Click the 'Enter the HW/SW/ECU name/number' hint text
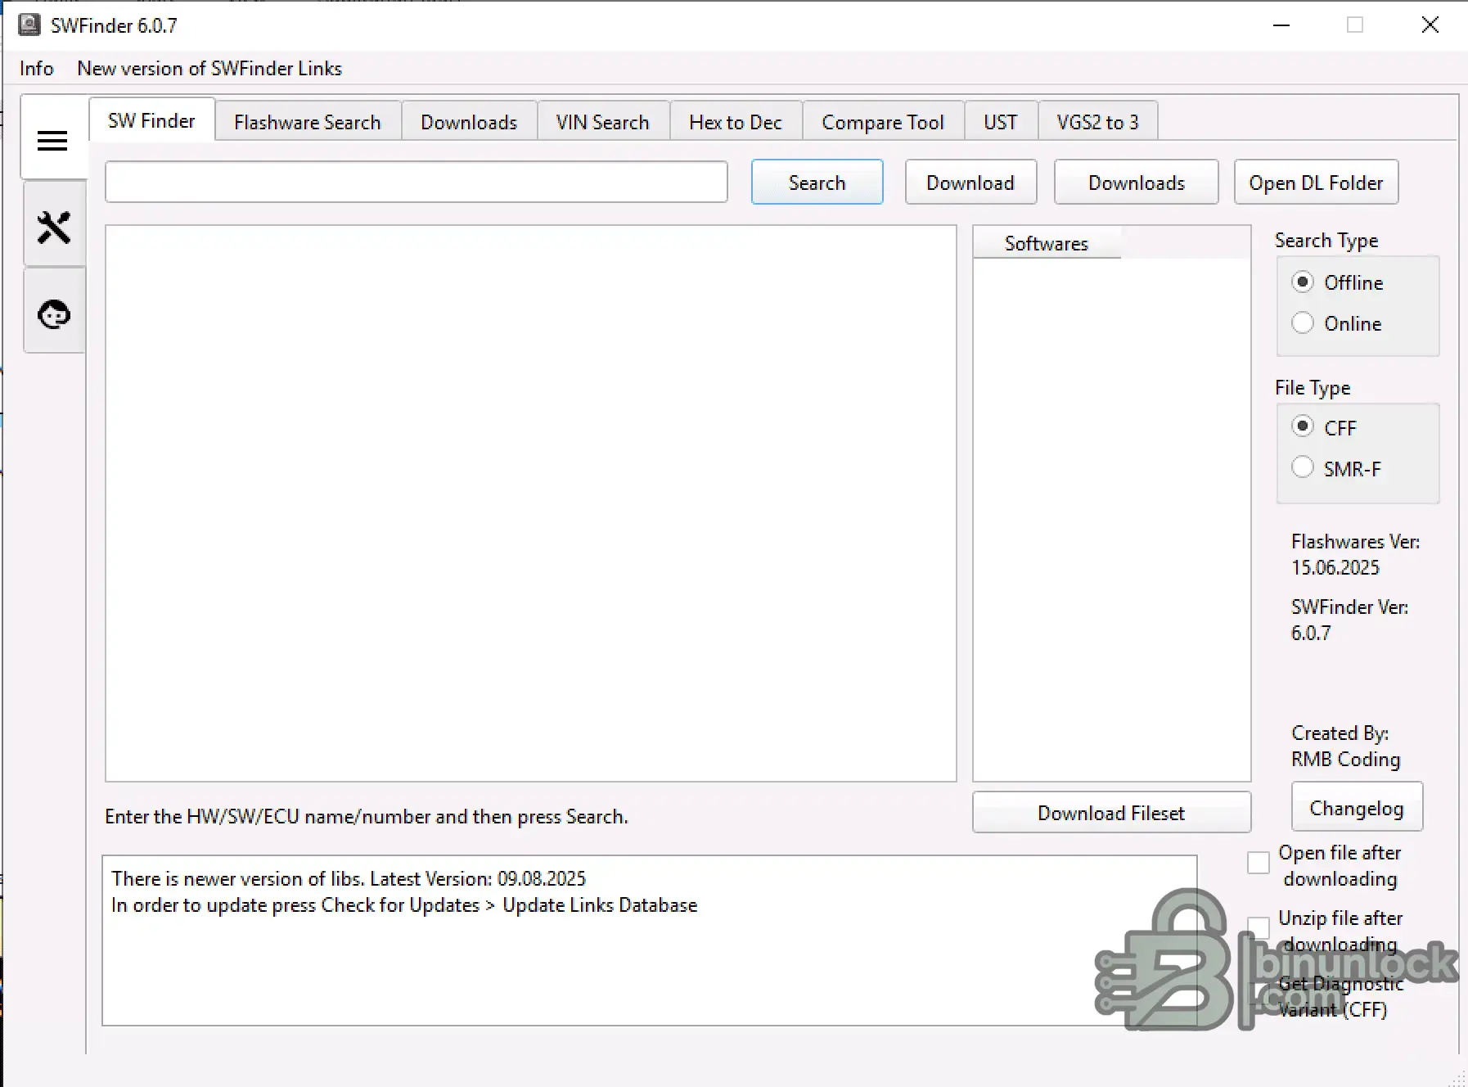 click(x=367, y=816)
